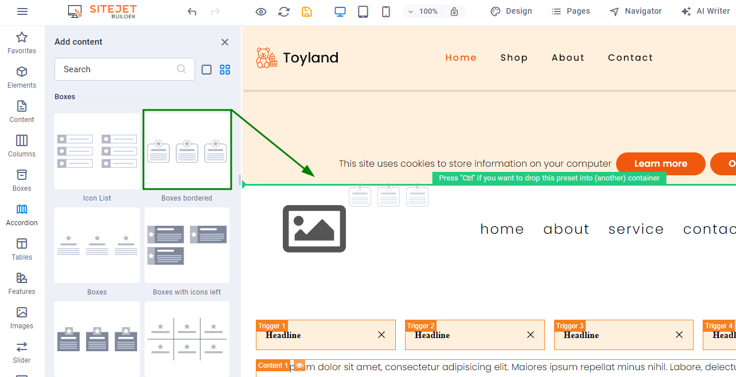Choose the plain Boxes preset thumbnail
This screenshot has width=736, height=377.
[97, 245]
